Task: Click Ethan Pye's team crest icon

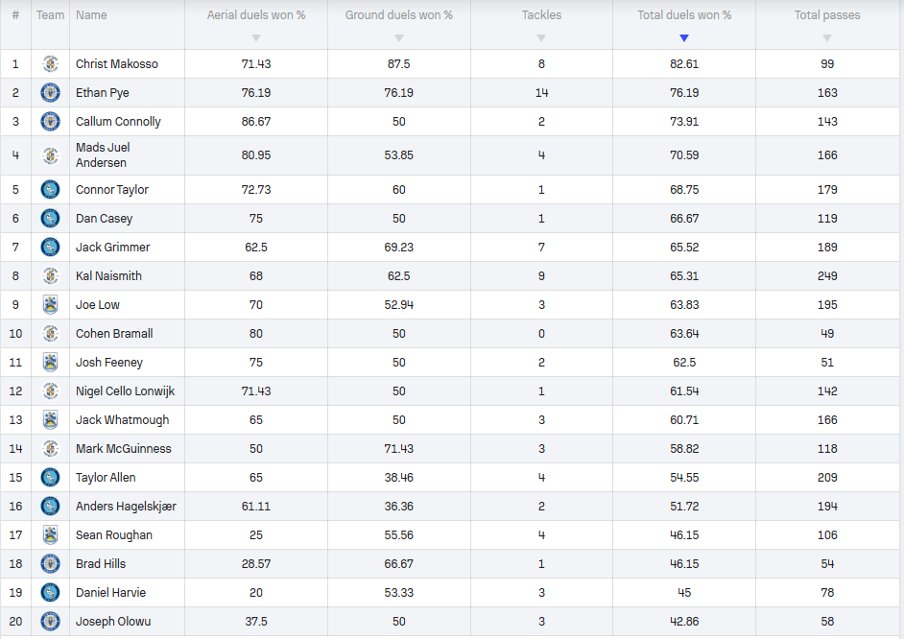Action: tap(51, 93)
